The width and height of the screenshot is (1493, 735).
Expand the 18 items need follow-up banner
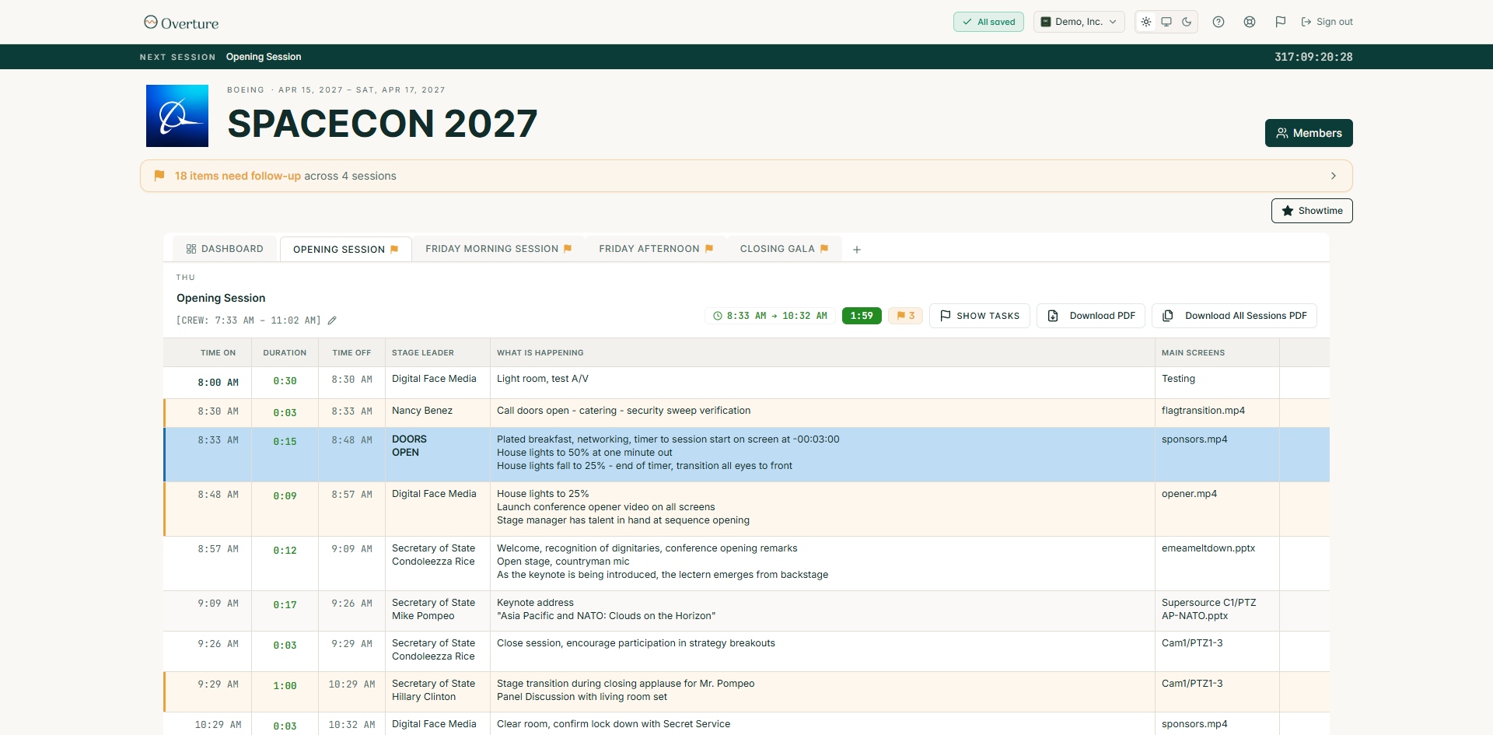[x=746, y=176]
